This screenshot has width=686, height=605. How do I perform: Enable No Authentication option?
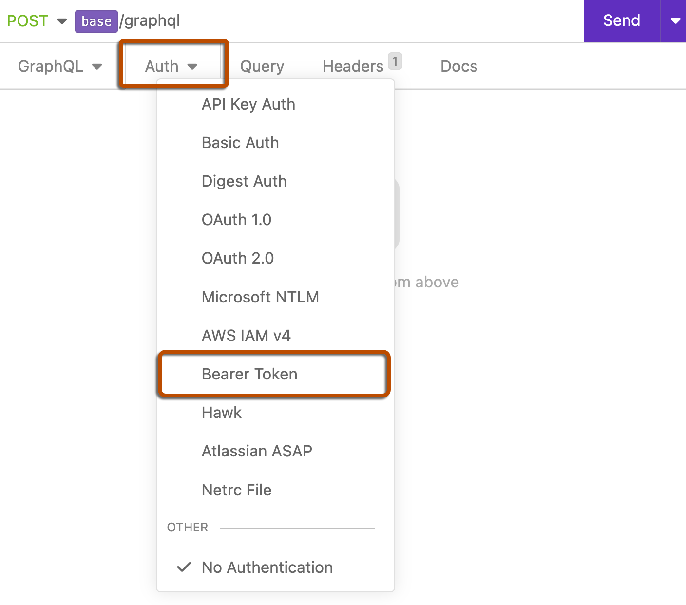tap(267, 567)
